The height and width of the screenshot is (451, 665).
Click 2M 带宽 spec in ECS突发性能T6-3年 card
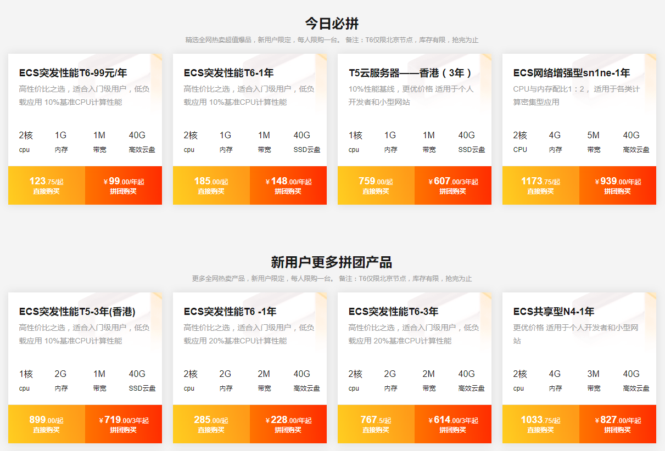429,380
